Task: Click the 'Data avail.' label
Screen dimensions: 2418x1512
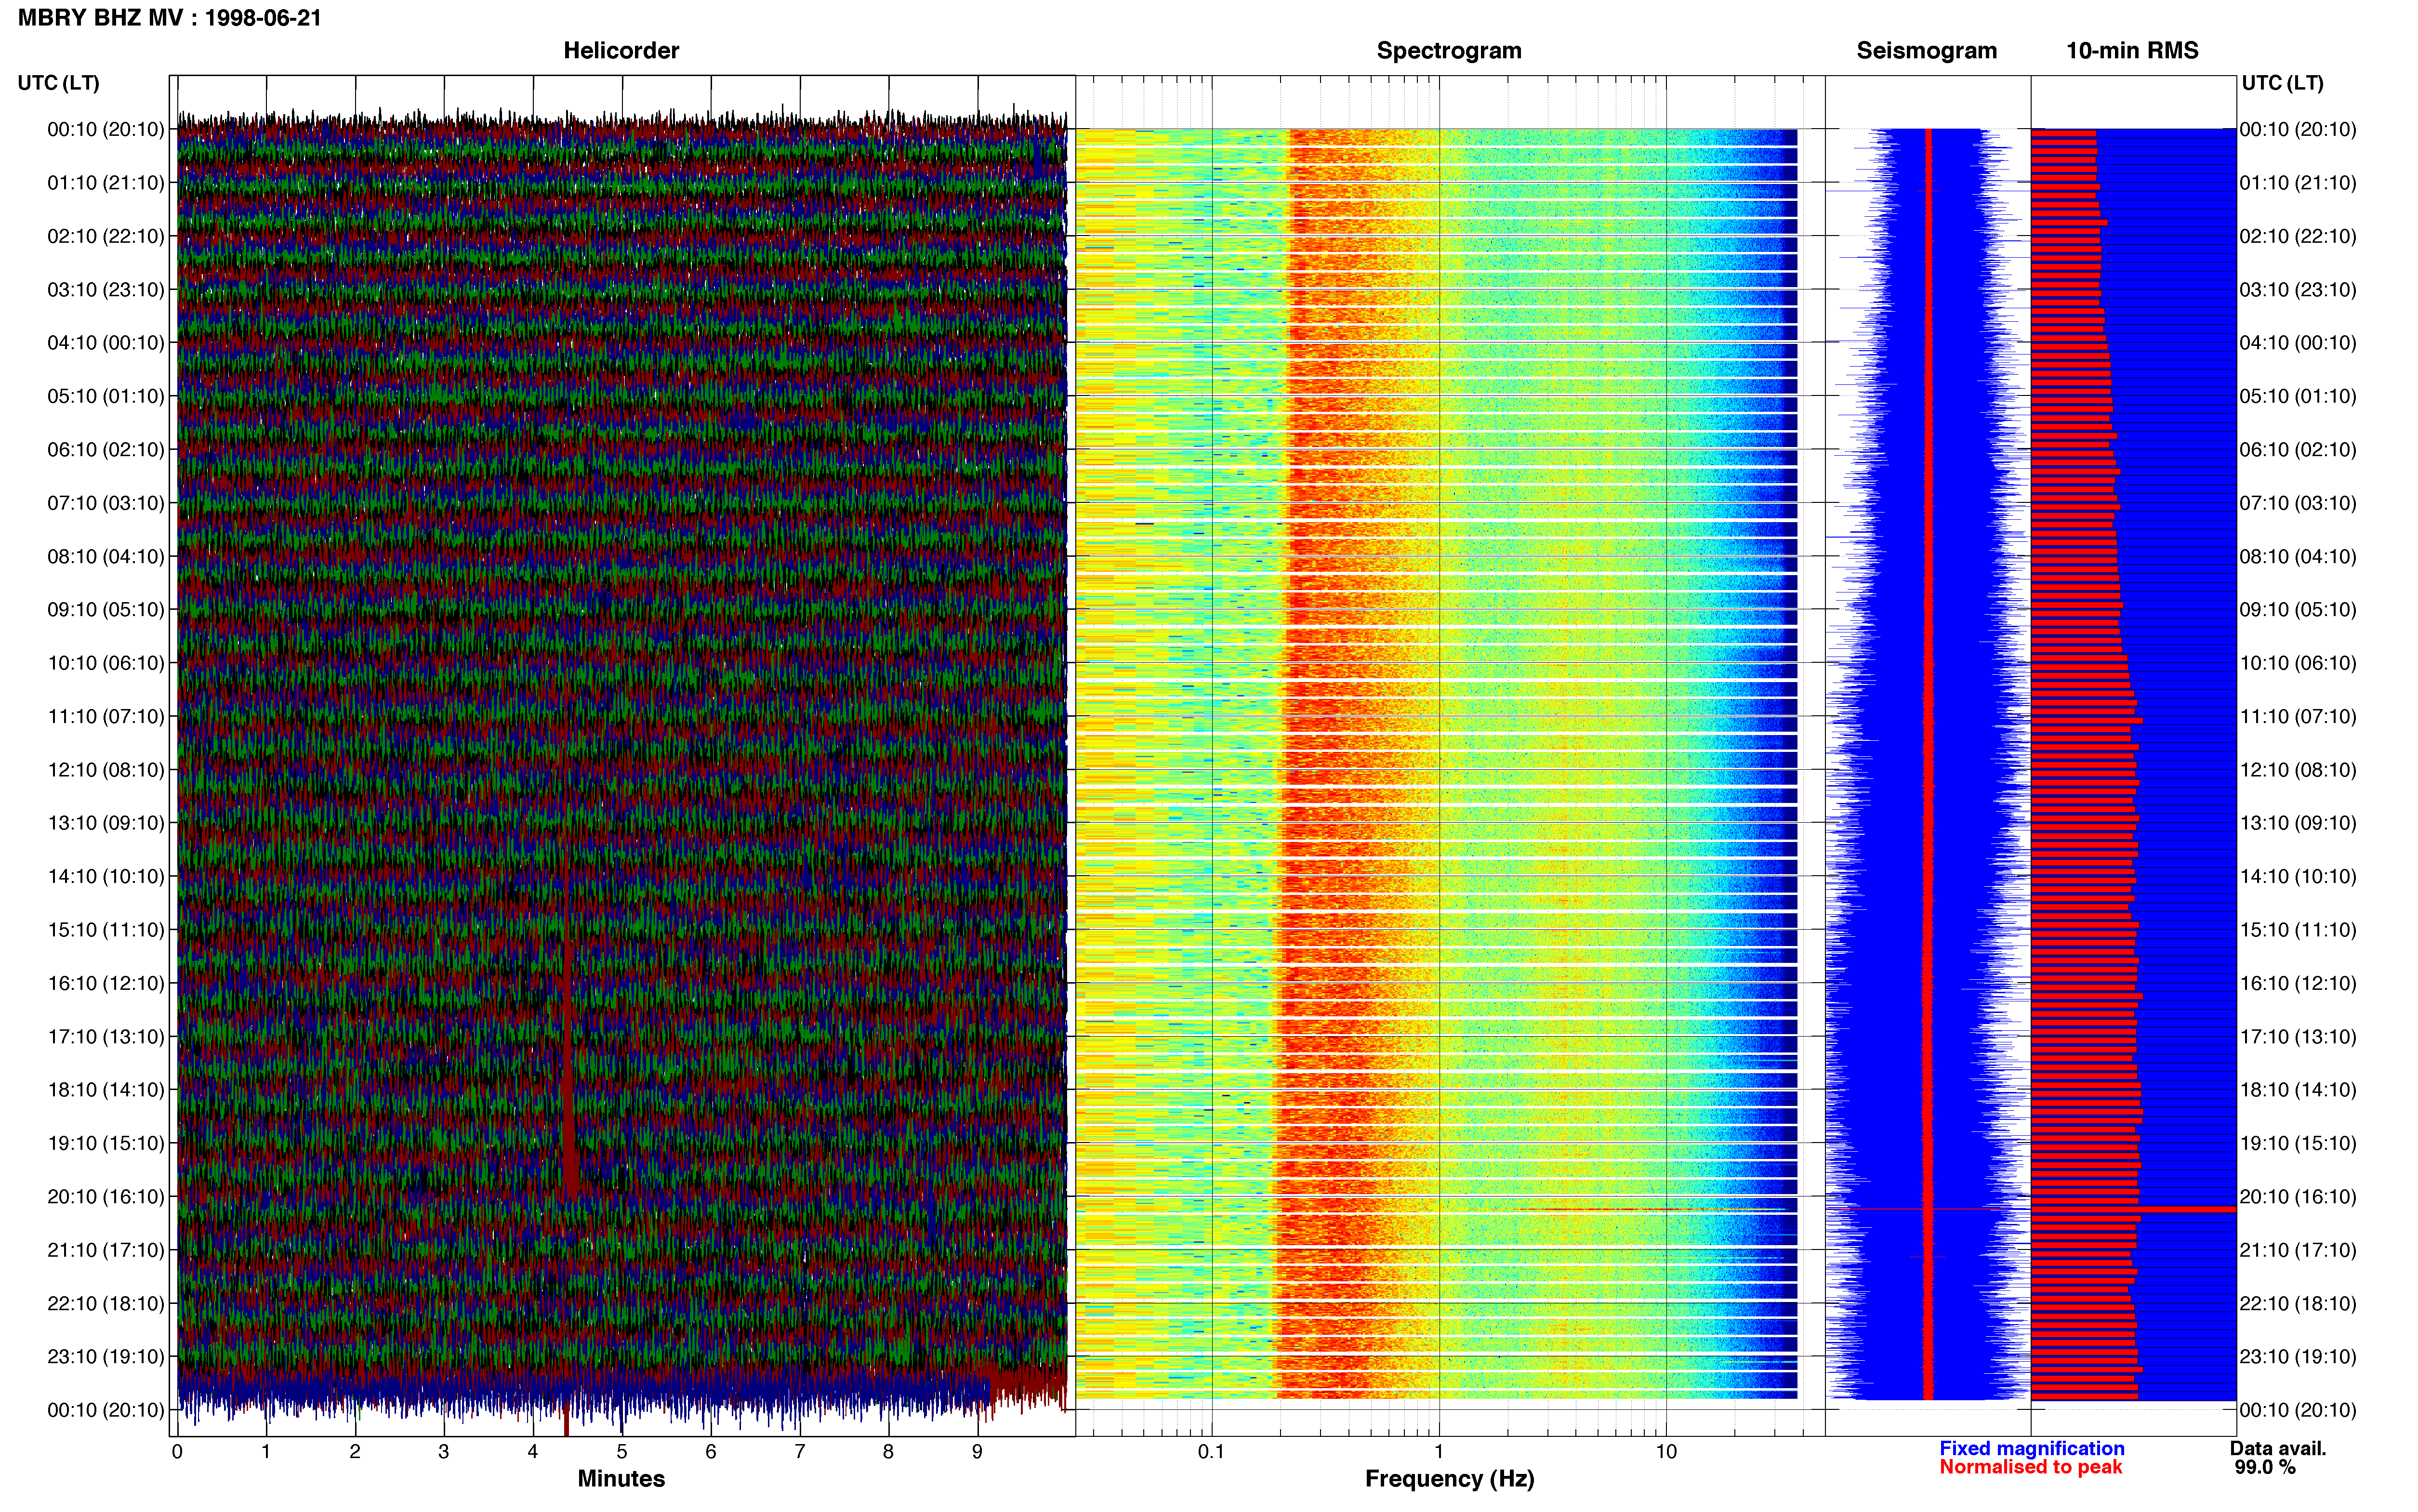Action: tap(2278, 1448)
